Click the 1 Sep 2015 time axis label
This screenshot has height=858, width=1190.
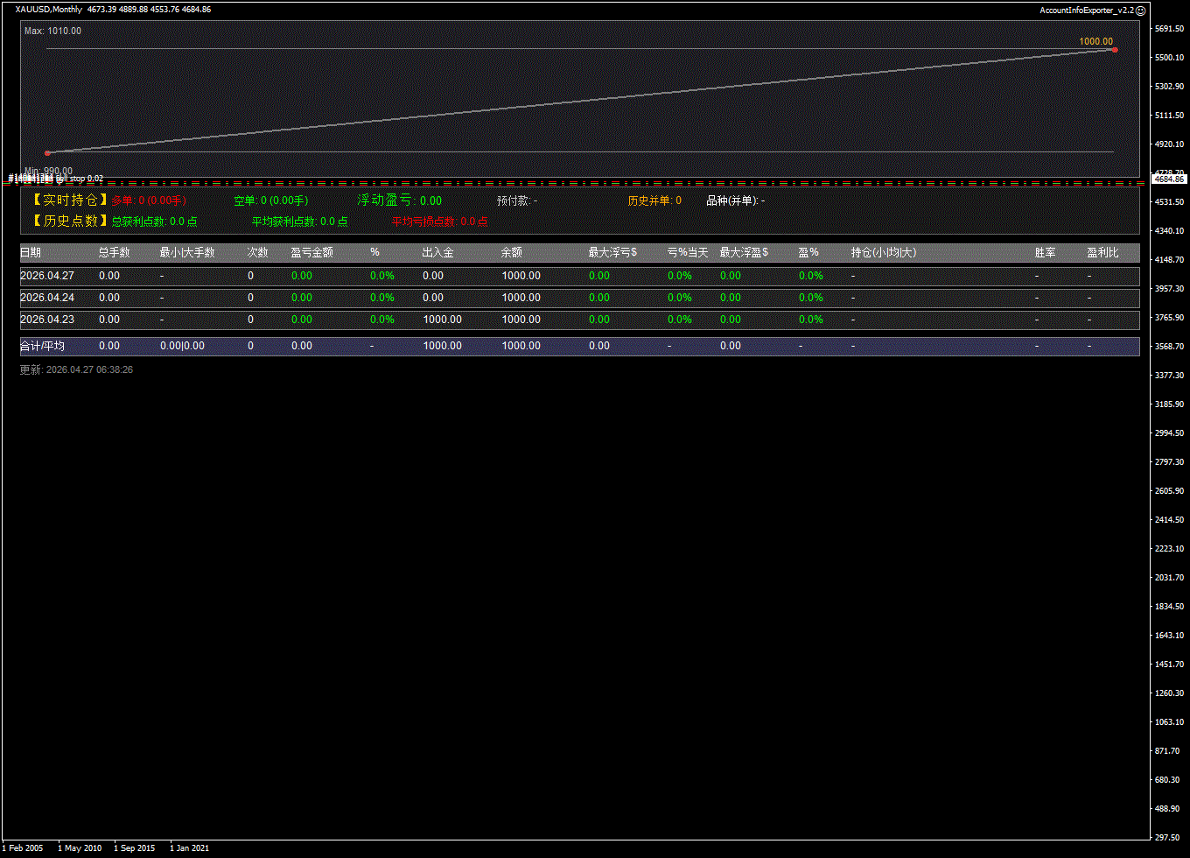coord(134,848)
